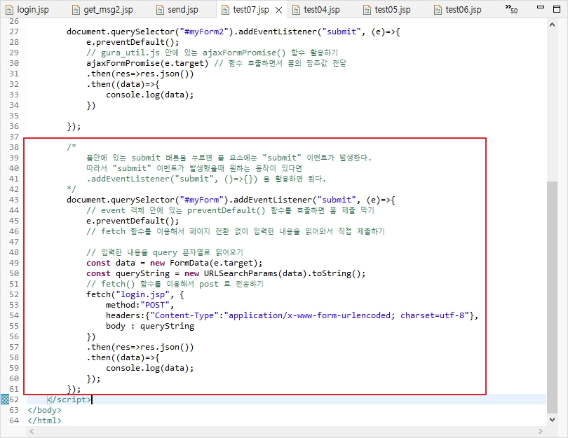Click "POST" method value
The height and width of the screenshot is (438, 568).
tap(155, 304)
